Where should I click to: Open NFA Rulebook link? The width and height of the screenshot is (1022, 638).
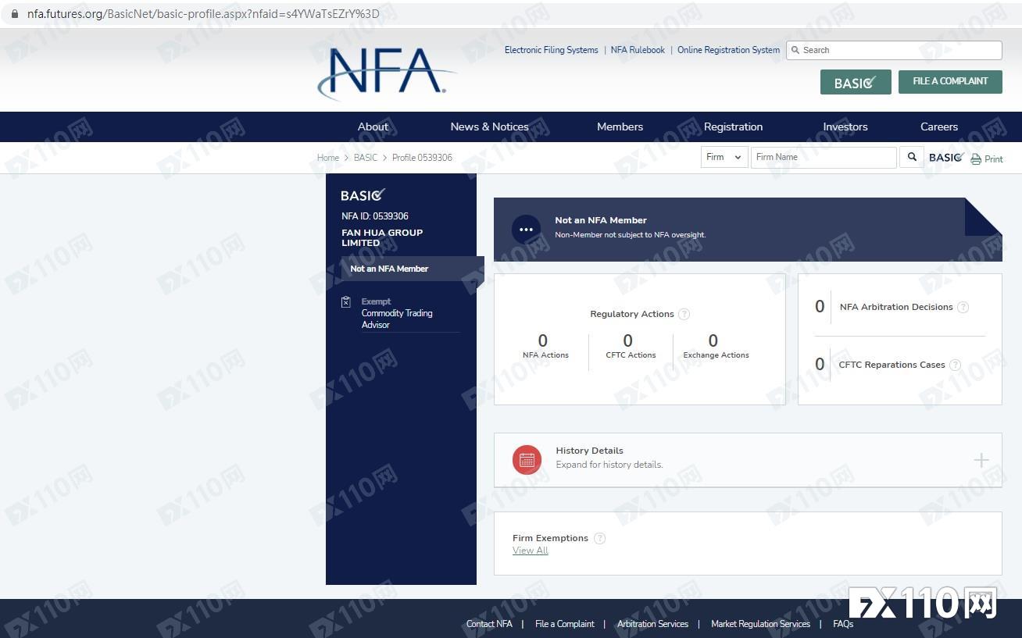(x=638, y=50)
